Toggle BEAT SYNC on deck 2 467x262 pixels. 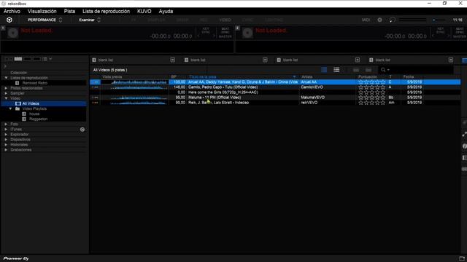460,31
